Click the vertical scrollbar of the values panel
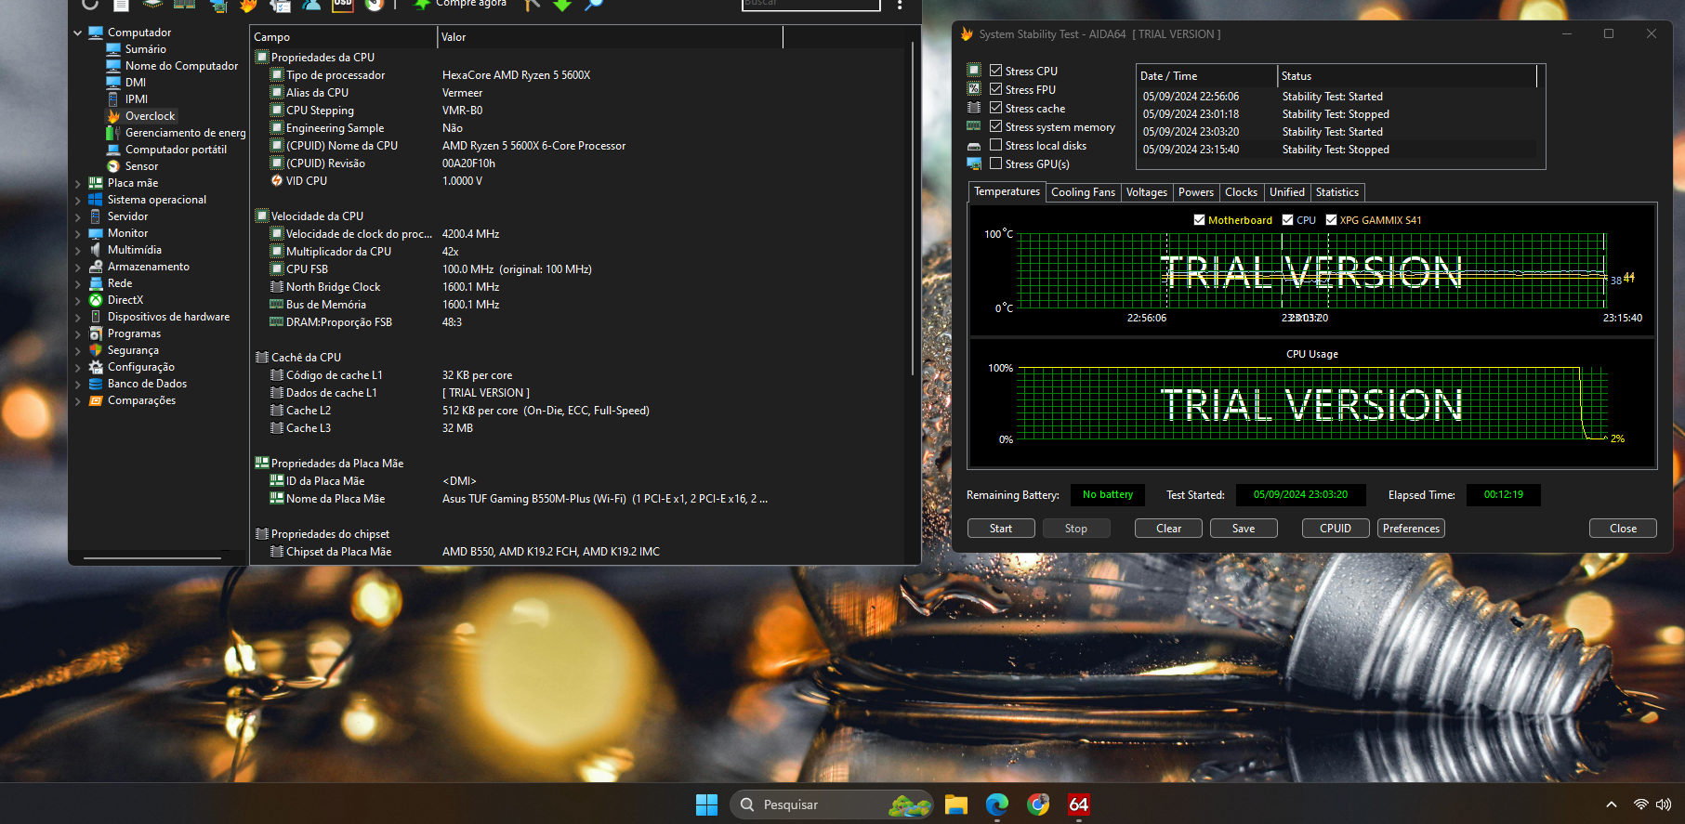The height and width of the screenshot is (824, 1685). pyautogui.click(x=913, y=208)
